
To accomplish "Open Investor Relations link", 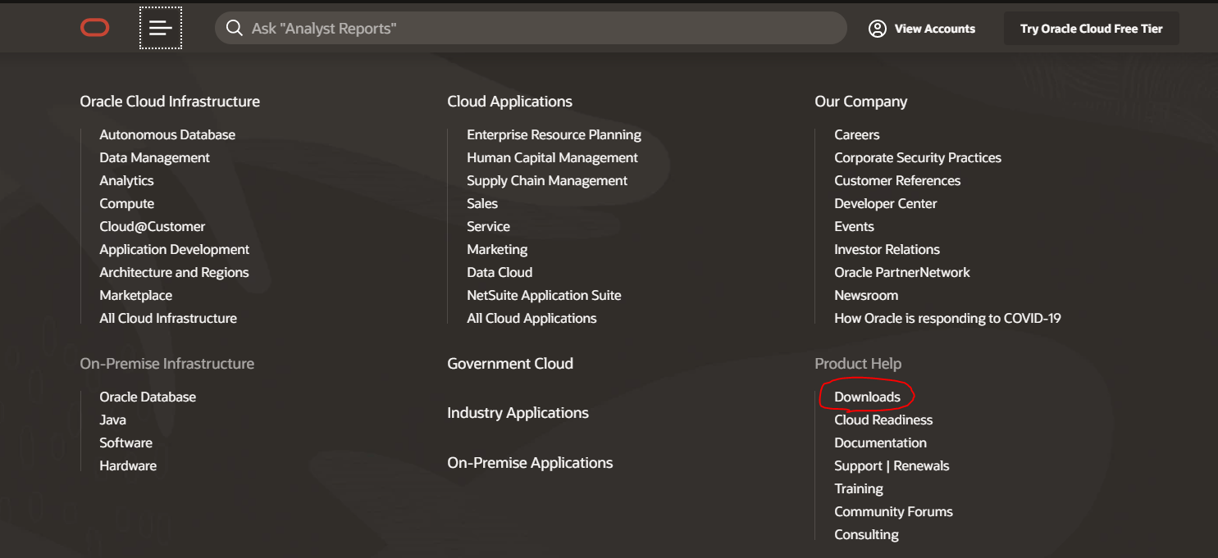I will [887, 249].
